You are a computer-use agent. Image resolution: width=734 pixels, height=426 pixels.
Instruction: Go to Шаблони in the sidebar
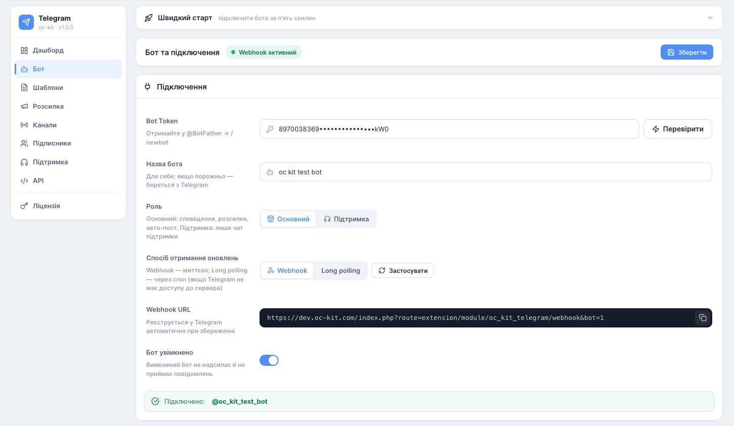[68, 88]
